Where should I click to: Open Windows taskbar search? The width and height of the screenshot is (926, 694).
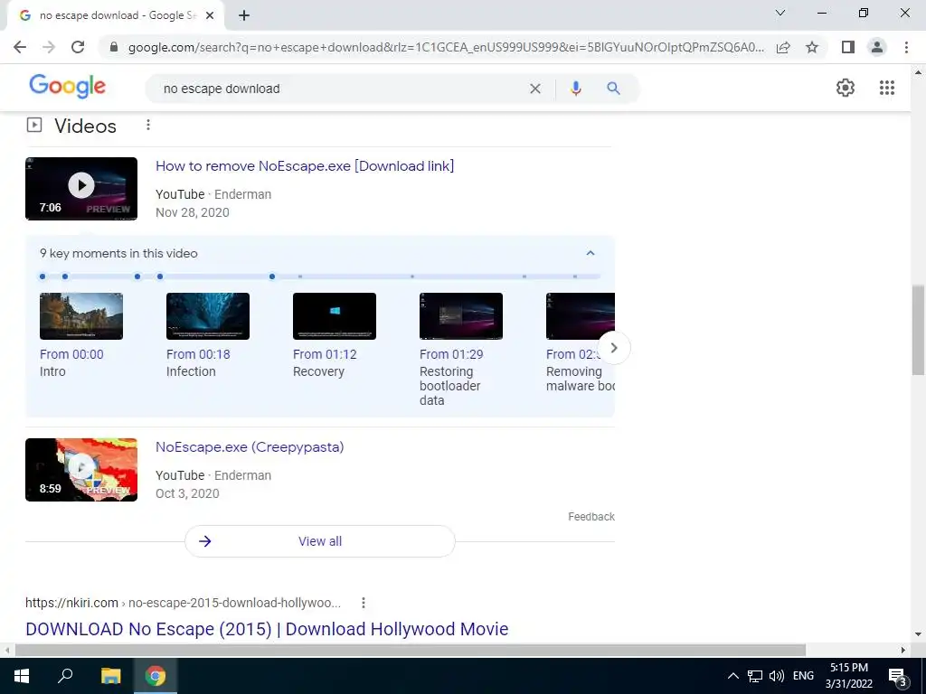(65, 676)
